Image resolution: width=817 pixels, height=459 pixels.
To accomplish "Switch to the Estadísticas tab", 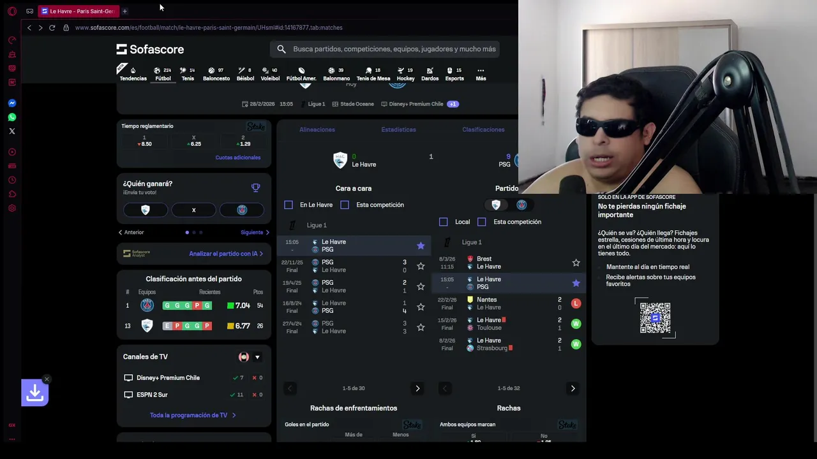I will pyautogui.click(x=398, y=129).
